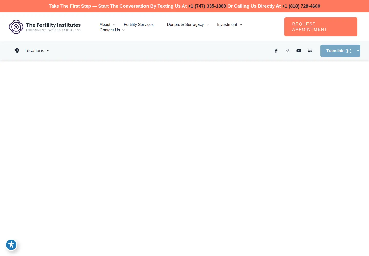Open the Contact Us menu
This screenshot has height=256, width=369.
pyautogui.click(x=112, y=30)
